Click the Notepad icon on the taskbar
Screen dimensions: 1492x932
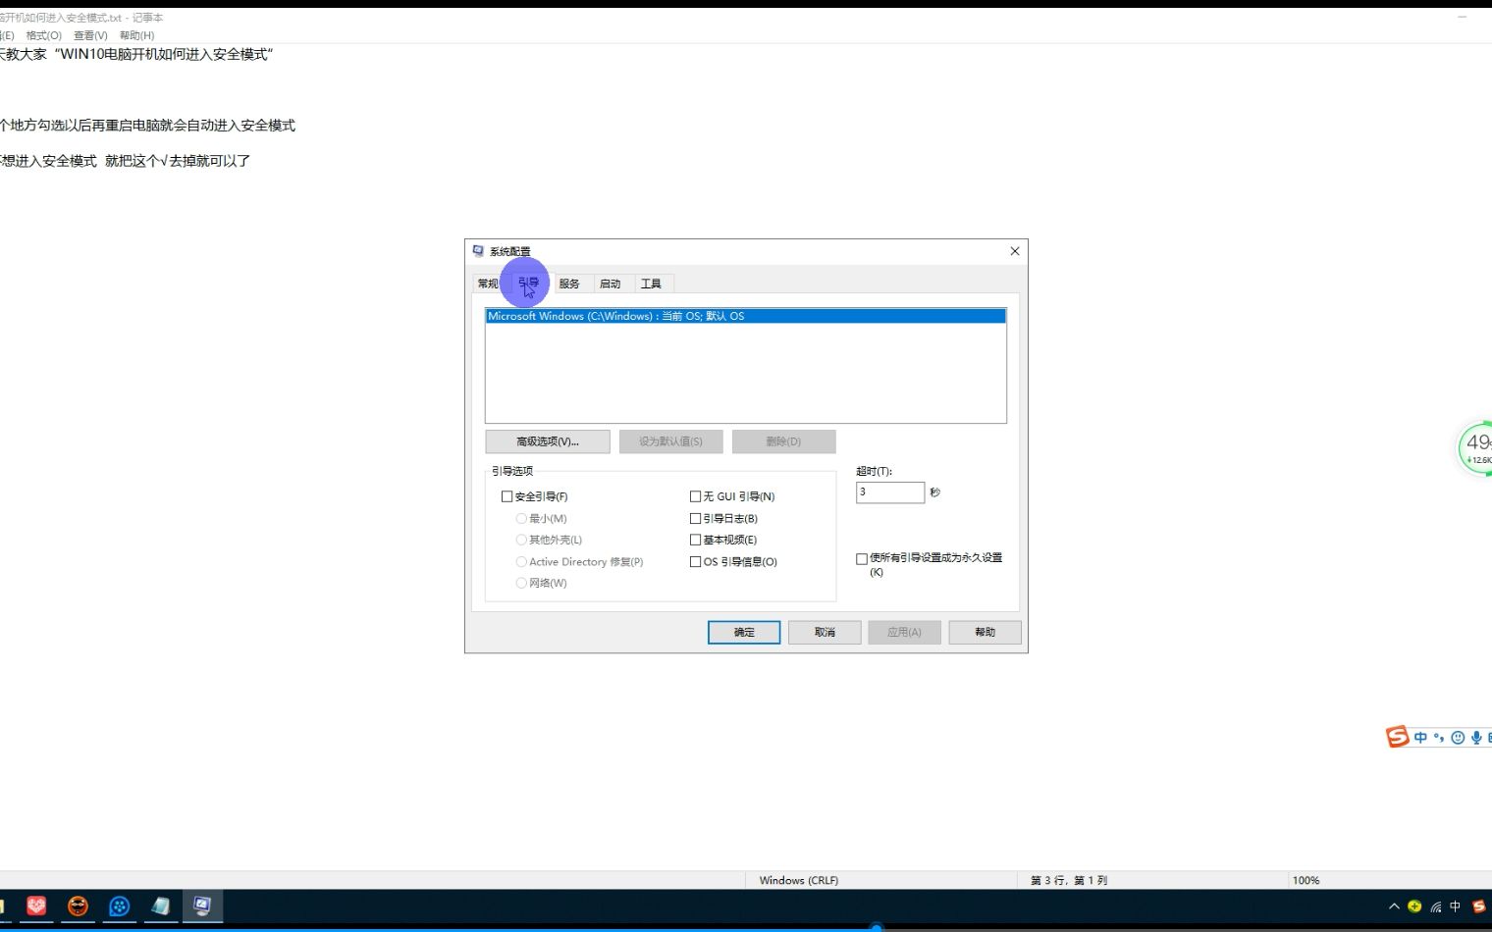pyautogui.click(x=160, y=906)
